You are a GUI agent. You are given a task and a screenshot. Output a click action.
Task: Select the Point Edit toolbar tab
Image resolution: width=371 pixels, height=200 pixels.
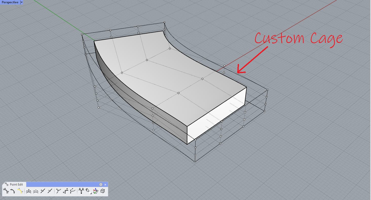pos(14,185)
